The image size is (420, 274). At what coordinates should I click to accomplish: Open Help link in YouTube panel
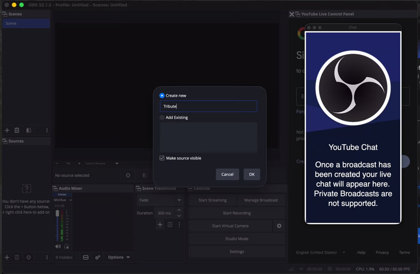point(361,252)
